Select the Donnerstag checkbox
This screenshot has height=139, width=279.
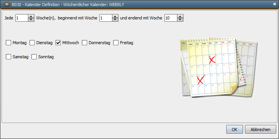pos(84,43)
